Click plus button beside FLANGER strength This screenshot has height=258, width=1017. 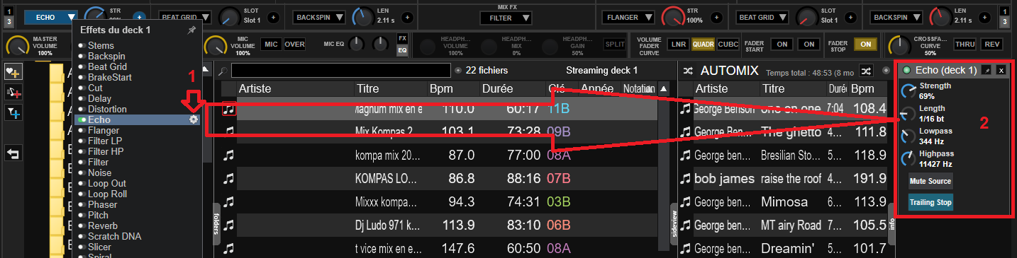[x=716, y=17]
